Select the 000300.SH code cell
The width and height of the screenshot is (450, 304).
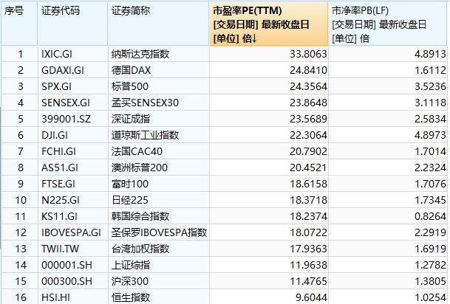(x=72, y=281)
